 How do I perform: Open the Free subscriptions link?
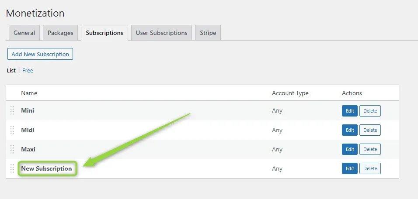[x=28, y=71]
